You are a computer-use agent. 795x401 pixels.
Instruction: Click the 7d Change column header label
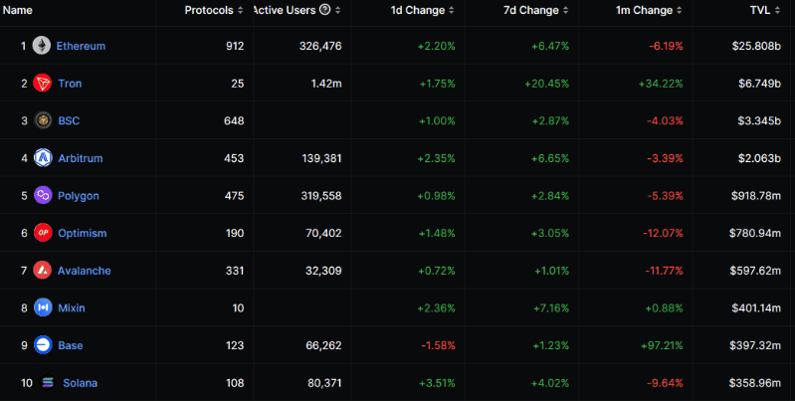pos(531,10)
